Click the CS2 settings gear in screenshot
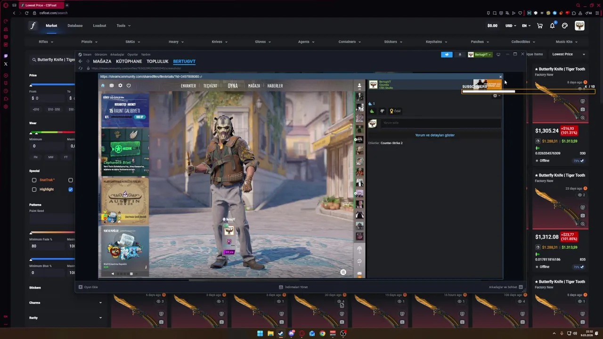Screen dimensions: 603x339 [120, 86]
